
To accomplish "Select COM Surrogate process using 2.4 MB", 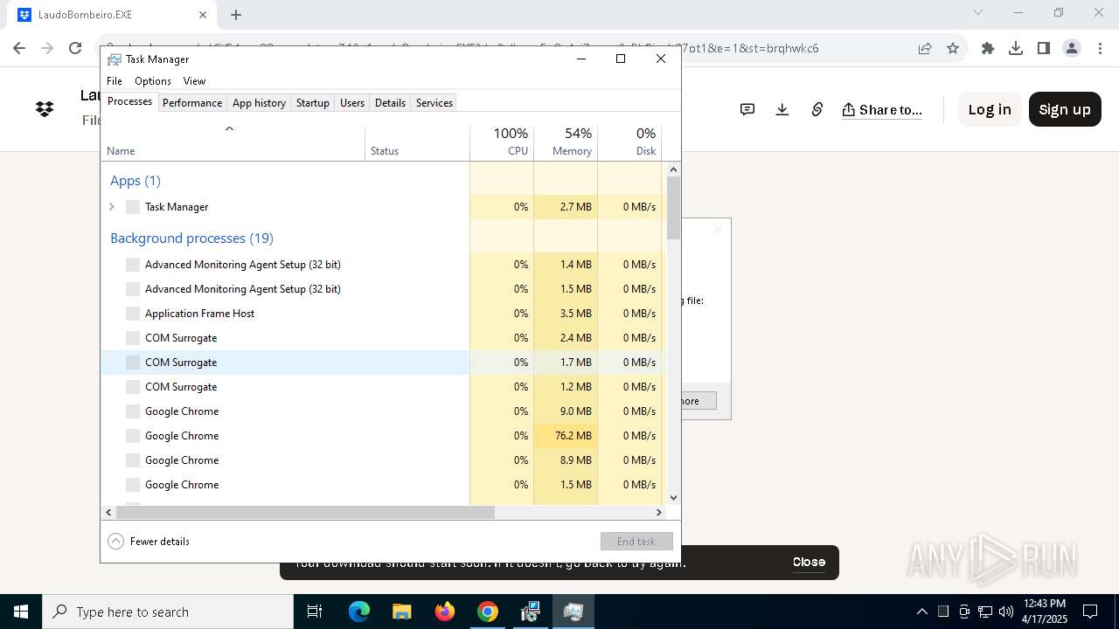I will click(382, 337).
